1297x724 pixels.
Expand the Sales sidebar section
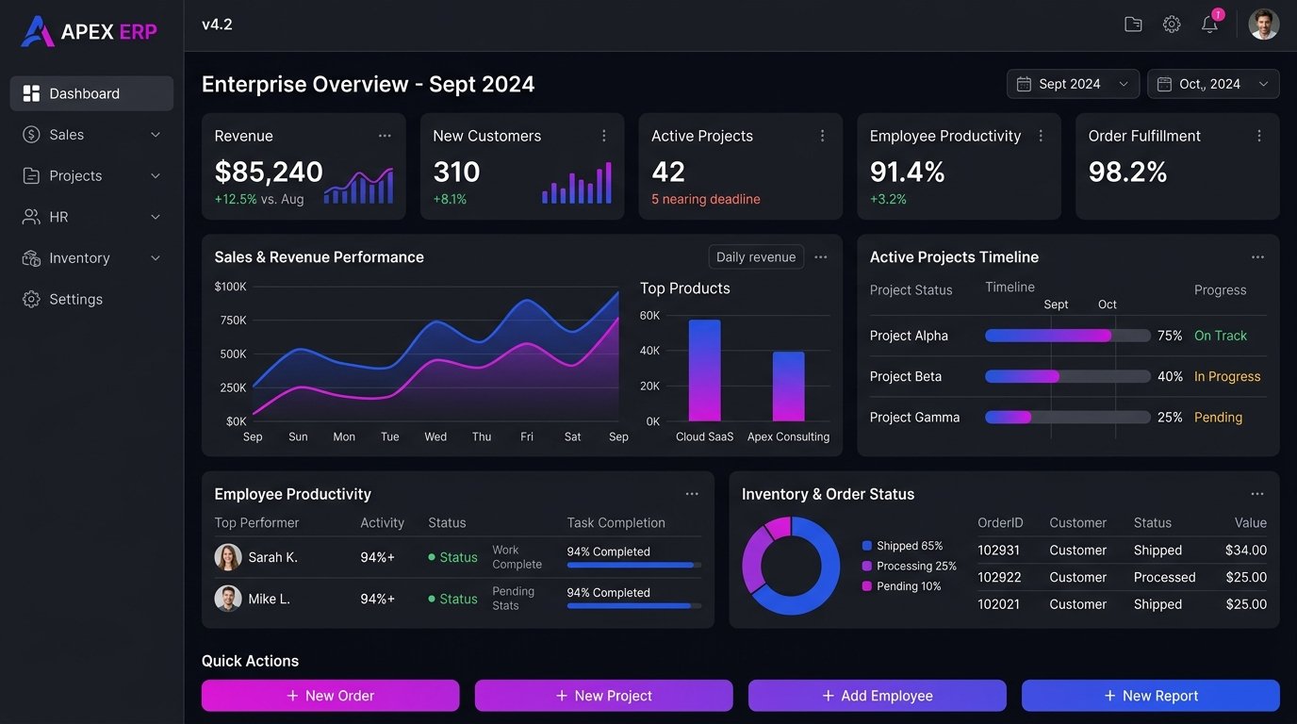(156, 135)
